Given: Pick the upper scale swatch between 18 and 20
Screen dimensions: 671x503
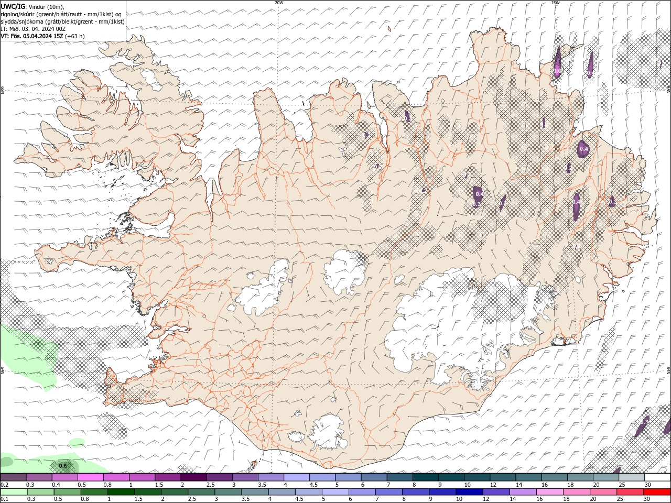Looking at the screenshot, I should click(580, 477).
